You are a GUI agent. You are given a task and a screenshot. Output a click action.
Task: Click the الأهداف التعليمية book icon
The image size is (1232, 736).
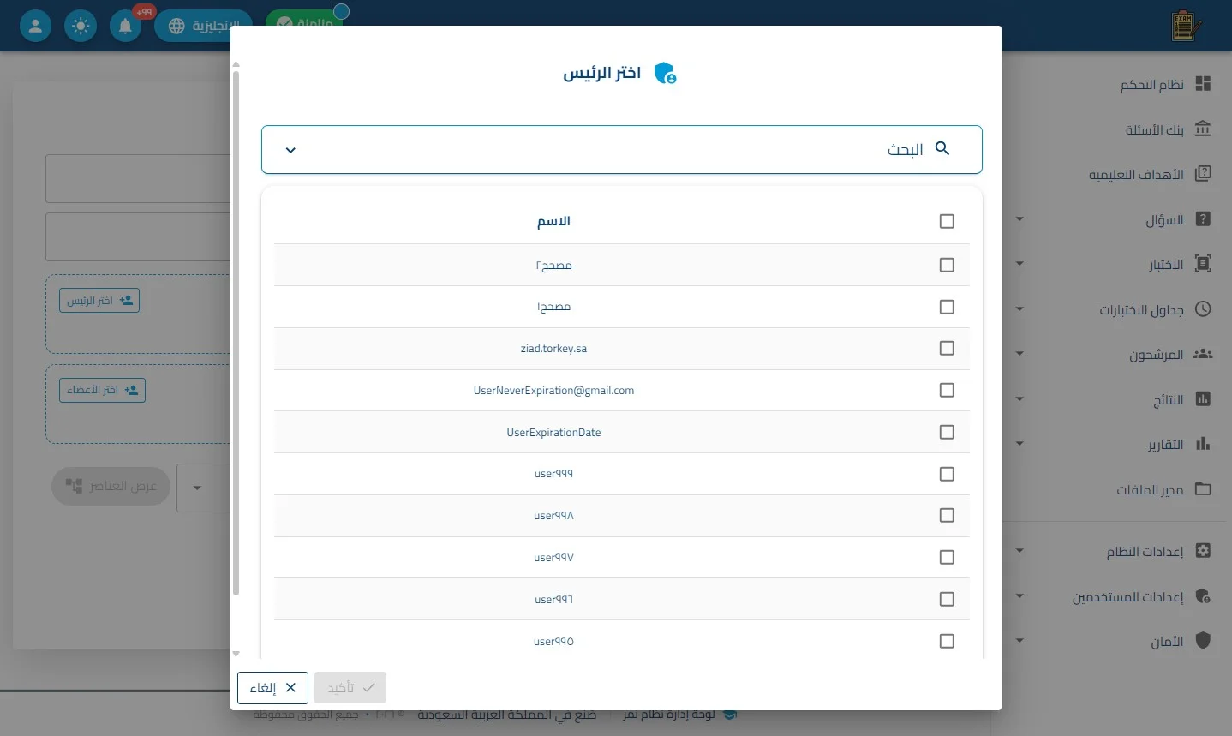pyautogui.click(x=1203, y=173)
